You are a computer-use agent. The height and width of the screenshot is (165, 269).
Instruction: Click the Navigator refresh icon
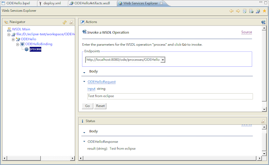[x=65, y=22]
